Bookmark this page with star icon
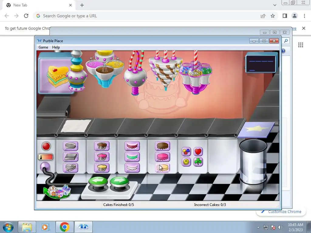This screenshot has height=233, width=311. (273, 16)
